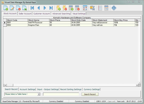Click the 'Intel P4 Processor' cell
144x104 pixels.
tap(39, 23)
